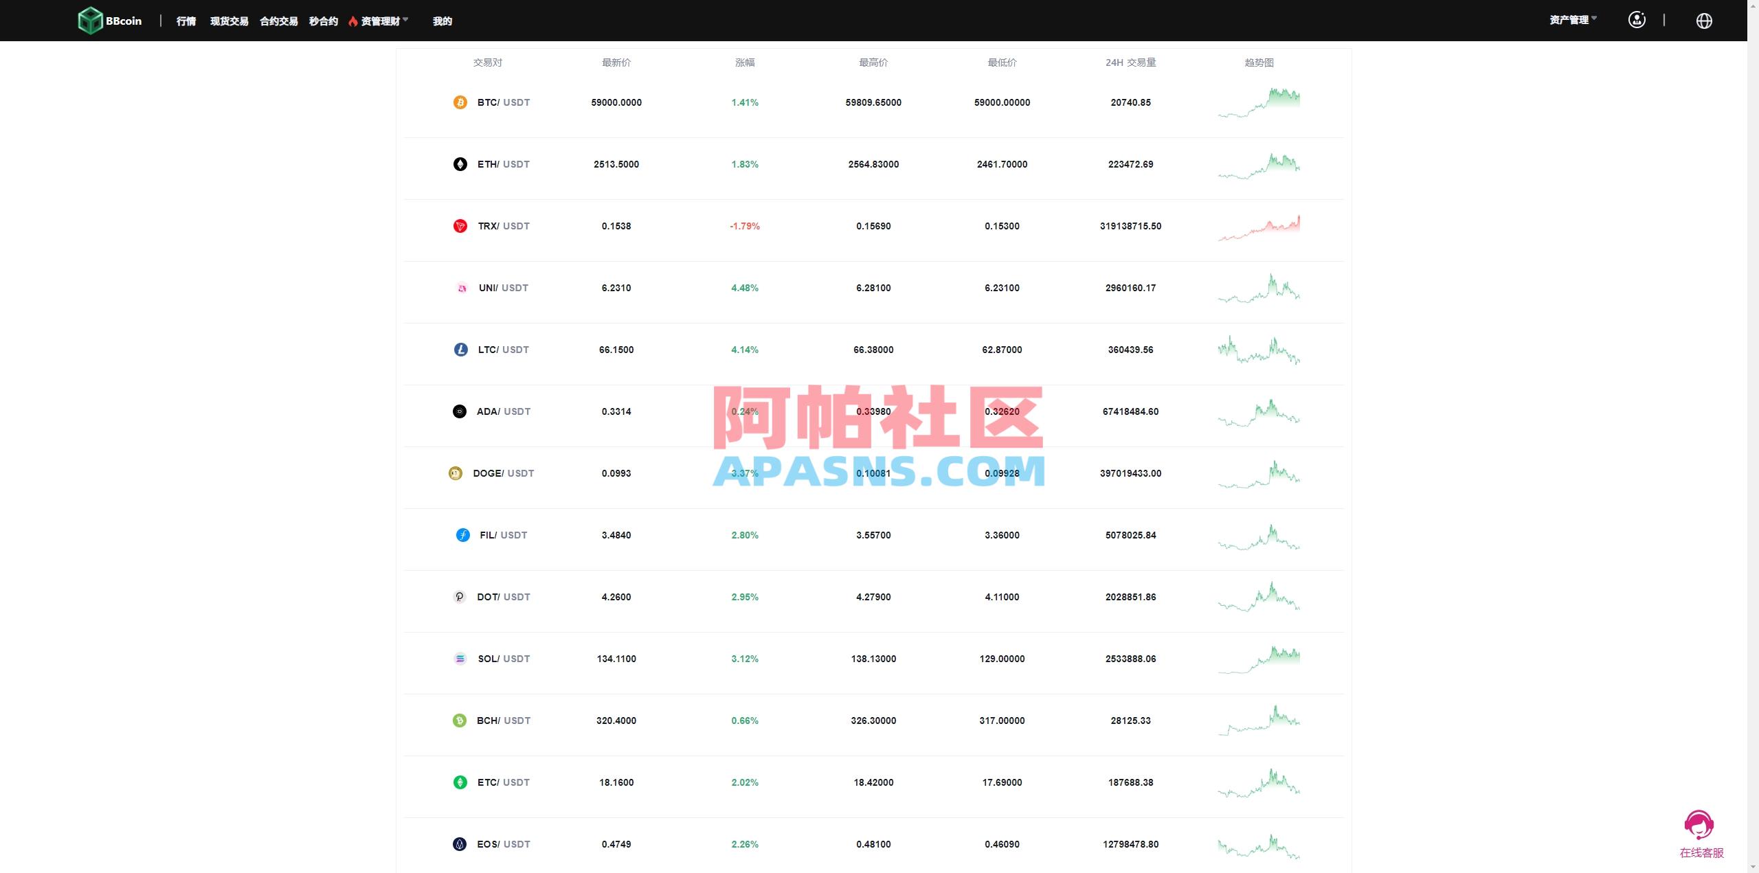The height and width of the screenshot is (873, 1759).
Task: Open the ETH/USDT trading pair
Action: pos(502,164)
